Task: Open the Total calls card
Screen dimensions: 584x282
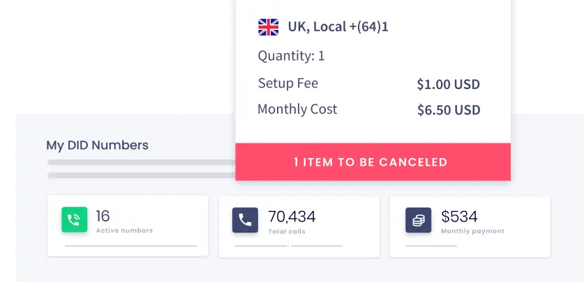Action: (x=299, y=226)
